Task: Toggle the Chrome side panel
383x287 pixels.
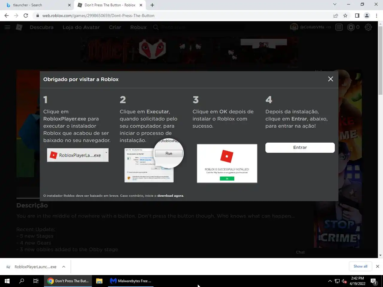Action: point(357,16)
